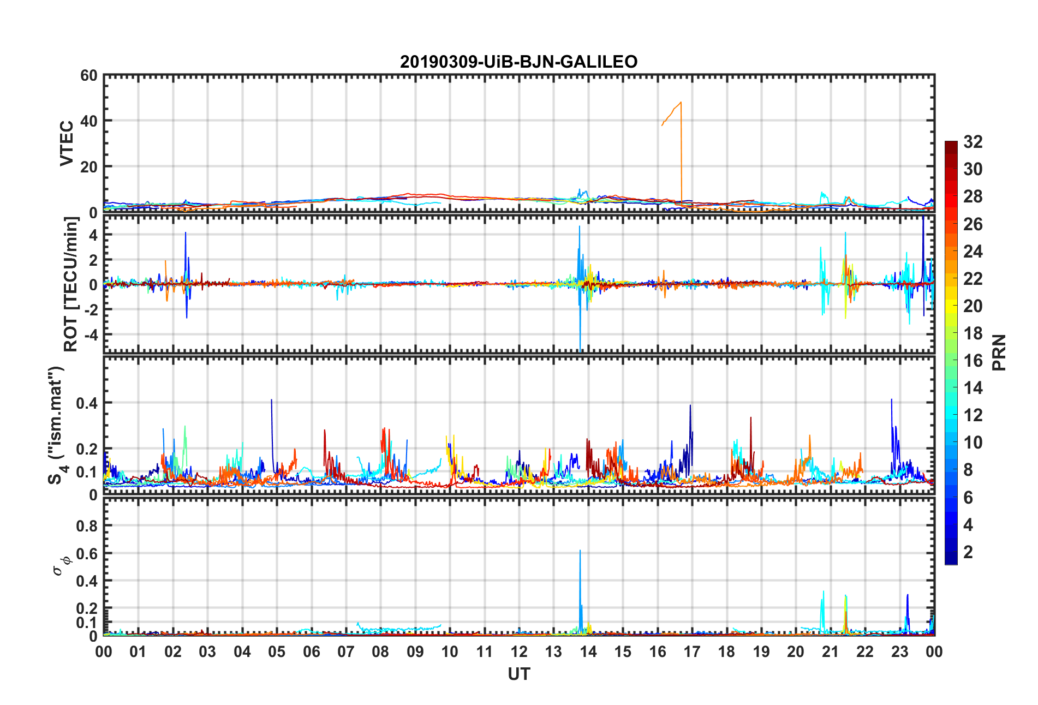Select ROT axis tick label -2
This screenshot has width=1038, height=705.
point(90,309)
